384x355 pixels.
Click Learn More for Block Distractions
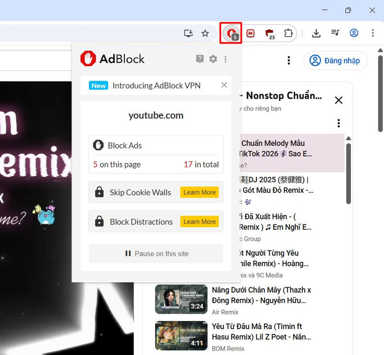(x=199, y=222)
